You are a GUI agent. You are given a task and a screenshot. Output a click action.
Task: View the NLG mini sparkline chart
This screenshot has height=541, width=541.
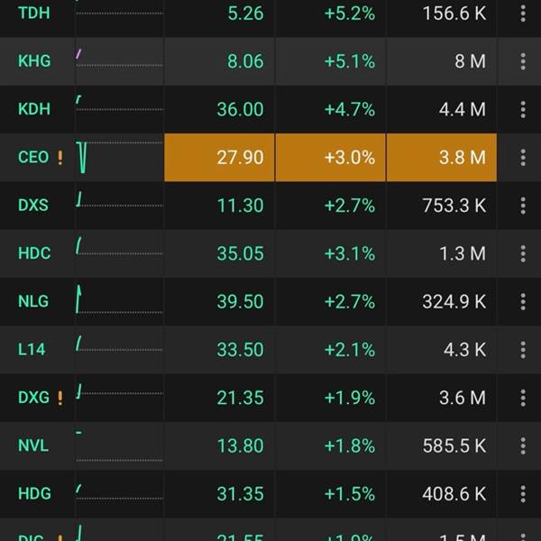click(x=117, y=301)
